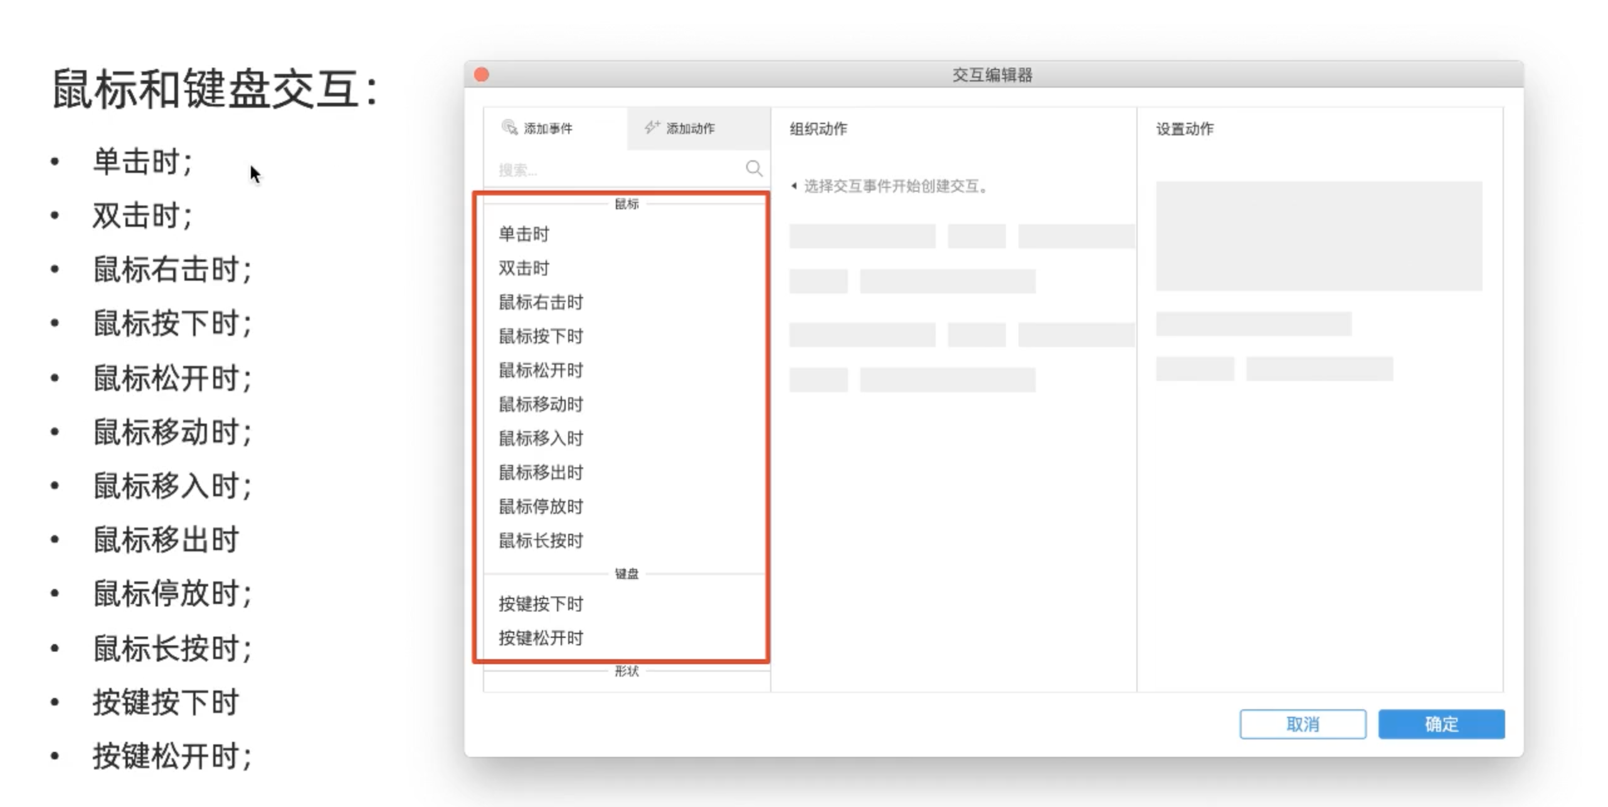Select the 鼠标移出时 event in the list
This screenshot has width=1608, height=807.
626,472
